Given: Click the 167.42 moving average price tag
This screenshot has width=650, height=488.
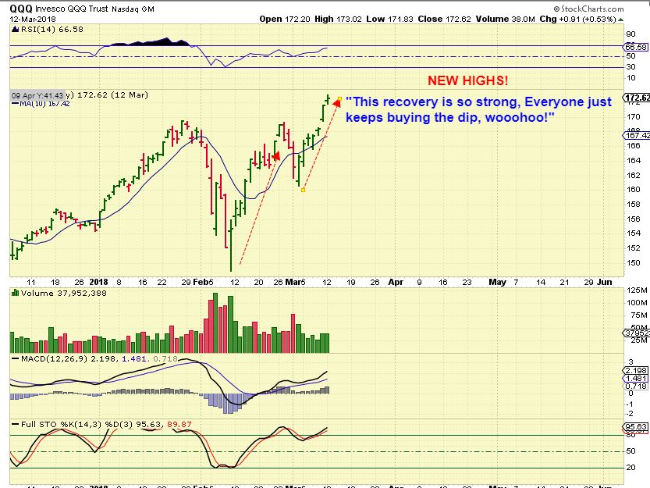Looking at the screenshot, I should 638,136.
